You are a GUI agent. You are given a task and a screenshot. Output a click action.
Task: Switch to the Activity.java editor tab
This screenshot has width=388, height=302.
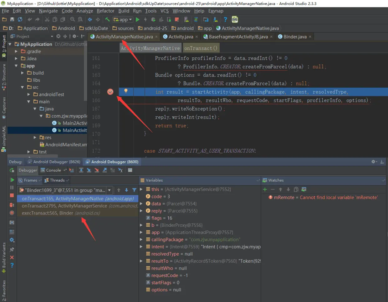coord(181,37)
